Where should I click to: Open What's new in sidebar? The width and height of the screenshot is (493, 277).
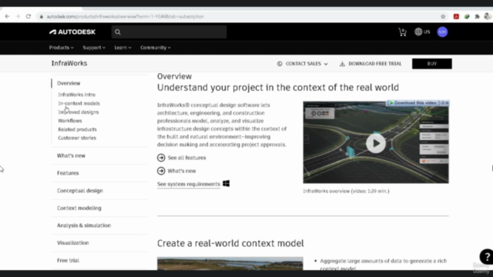tap(71, 155)
